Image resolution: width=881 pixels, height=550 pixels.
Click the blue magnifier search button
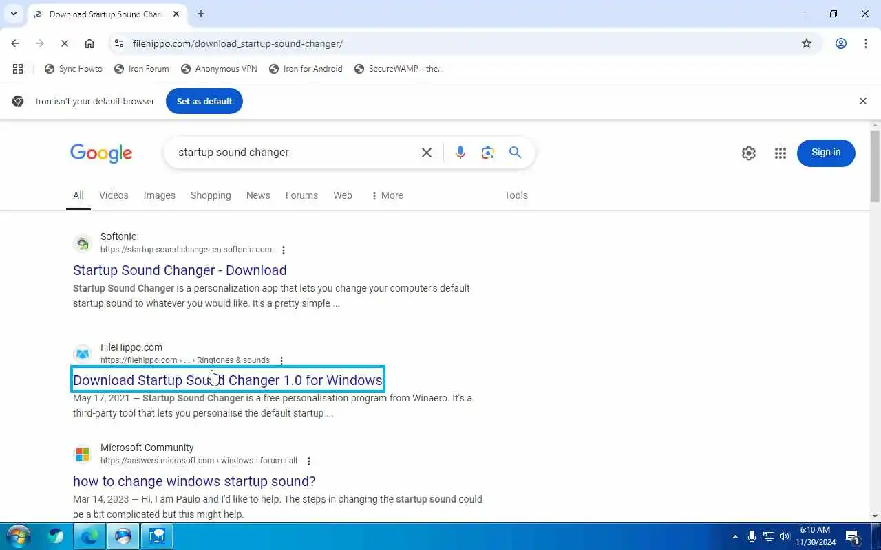516,153
